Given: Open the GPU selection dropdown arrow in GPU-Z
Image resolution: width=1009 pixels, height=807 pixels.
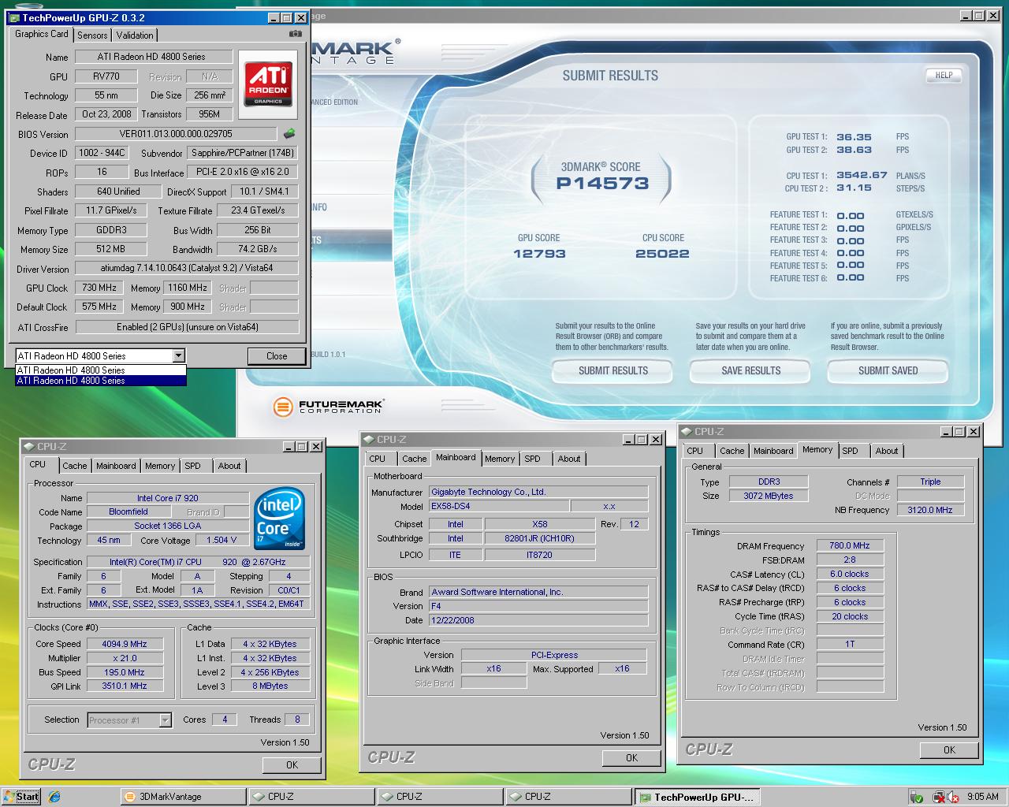Looking at the screenshot, I should (x=178, y=355).
